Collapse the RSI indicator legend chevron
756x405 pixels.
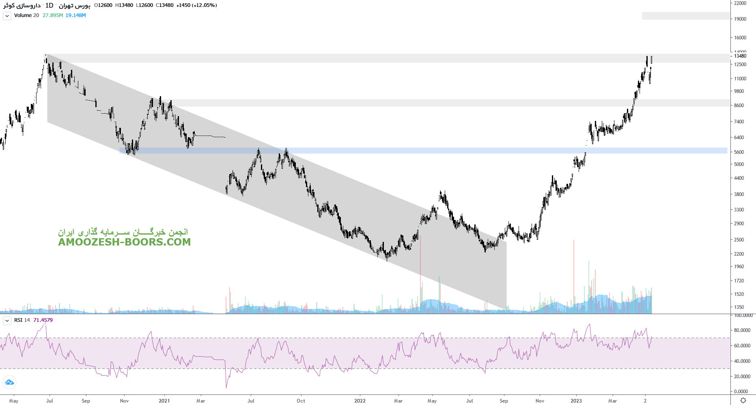[x=7, y=321]
